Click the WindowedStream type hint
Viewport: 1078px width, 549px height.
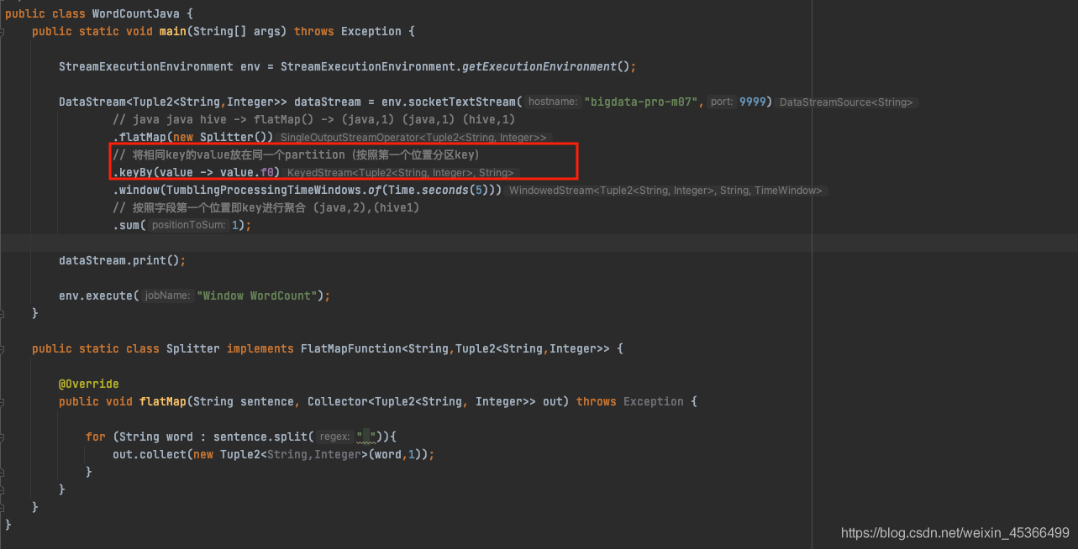(665, 191)
